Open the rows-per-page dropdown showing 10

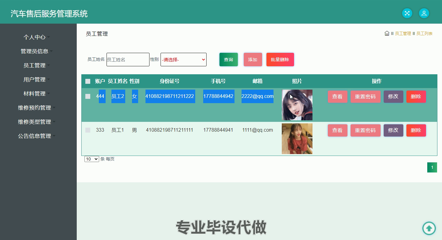[x=92, y=159]
